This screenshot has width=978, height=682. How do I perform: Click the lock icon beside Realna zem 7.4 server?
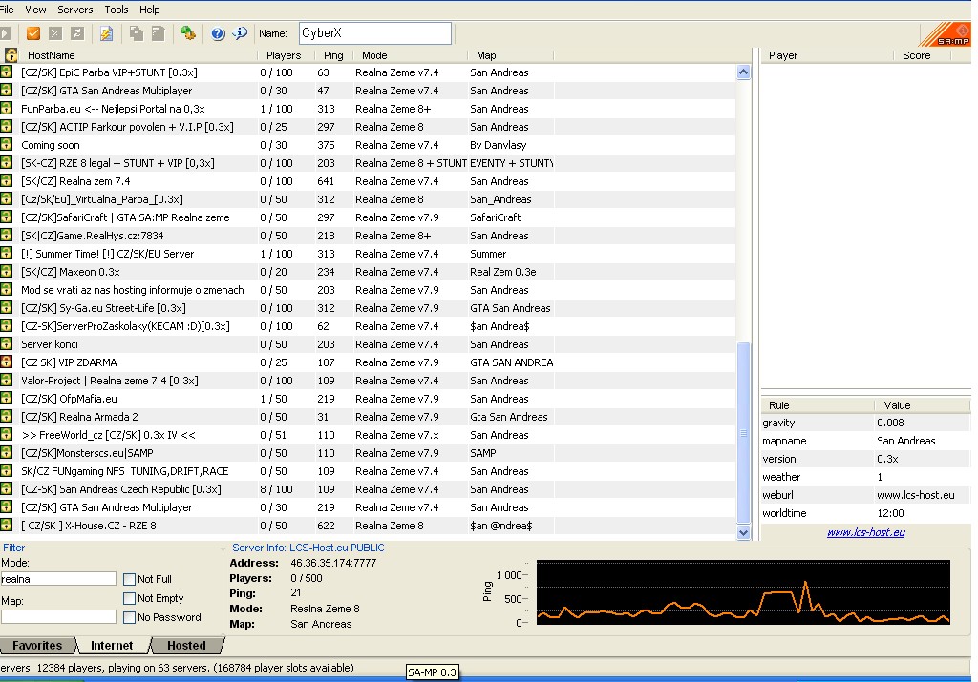pyautogui.click(x=7, y=181)
